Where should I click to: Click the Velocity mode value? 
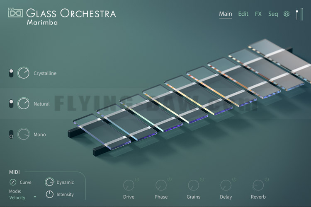[x=17, y=197]
